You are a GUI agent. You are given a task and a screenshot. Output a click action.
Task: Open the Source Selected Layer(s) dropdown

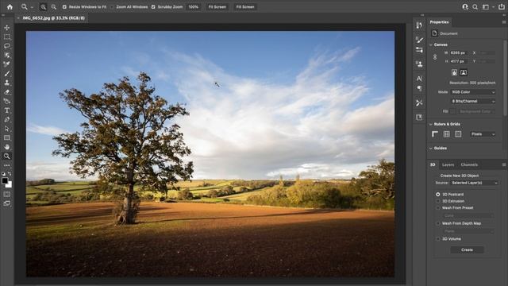(475, 183)
